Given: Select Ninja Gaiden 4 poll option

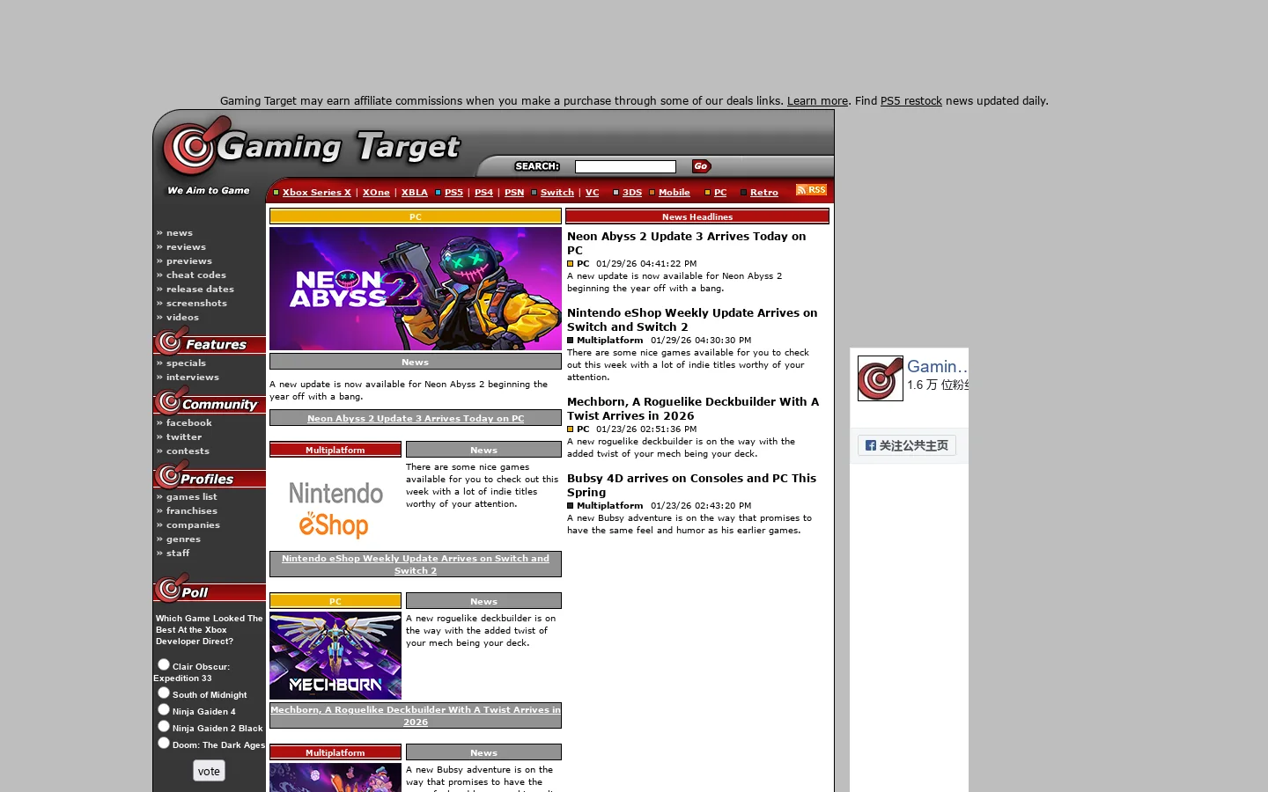Looking at the screenshot, I should click(x=164, y=709).
